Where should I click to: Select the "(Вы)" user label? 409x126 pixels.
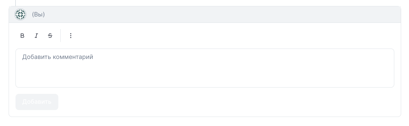(38, 14)
